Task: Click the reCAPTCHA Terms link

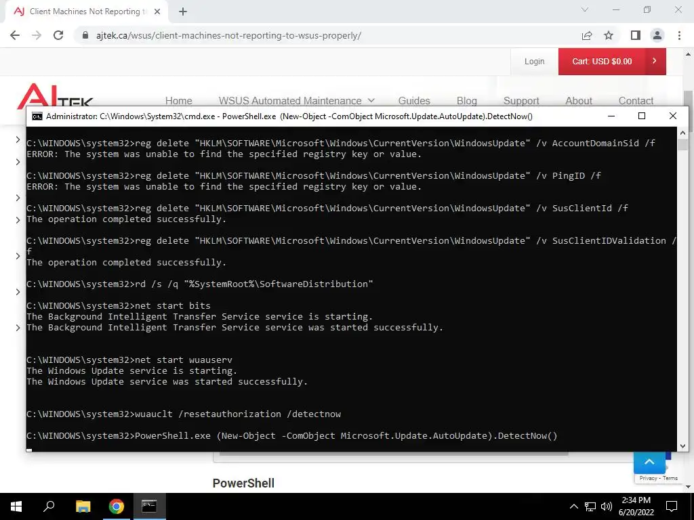Action: click(670, 478)
